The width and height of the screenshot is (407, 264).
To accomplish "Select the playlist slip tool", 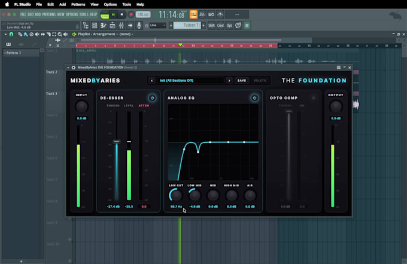I will click(x=43, y=34).
